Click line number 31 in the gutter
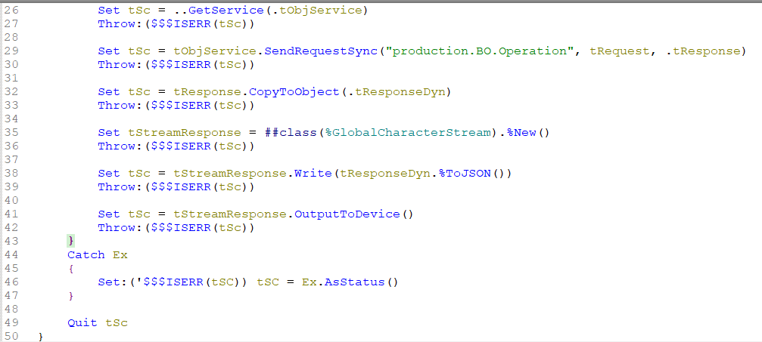 click(x=11, y=78)
